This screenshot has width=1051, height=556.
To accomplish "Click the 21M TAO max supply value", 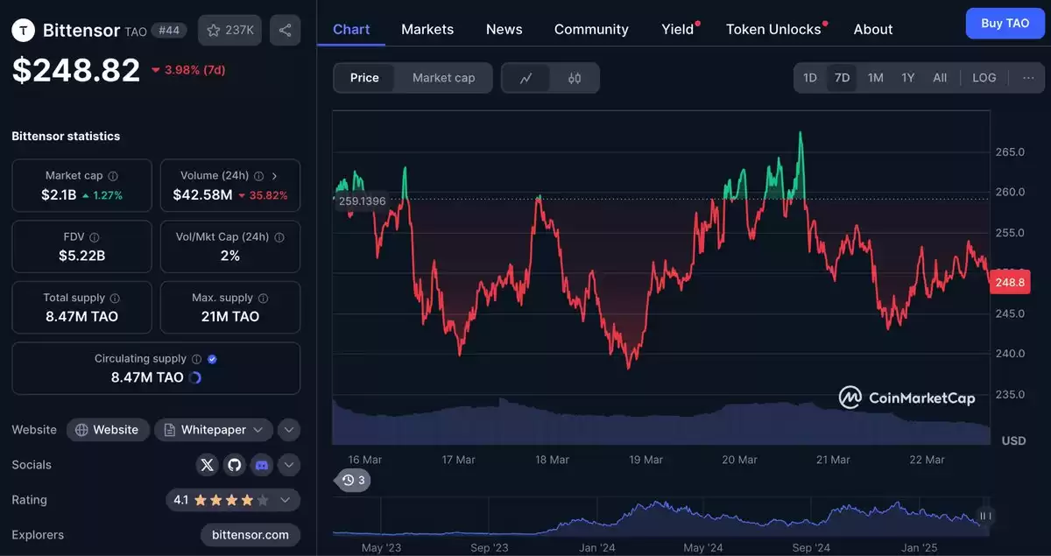I will [230, 316].
